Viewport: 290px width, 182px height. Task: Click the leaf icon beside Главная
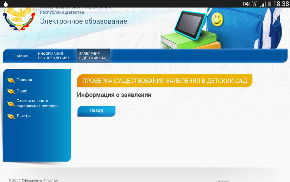(11, 80)
